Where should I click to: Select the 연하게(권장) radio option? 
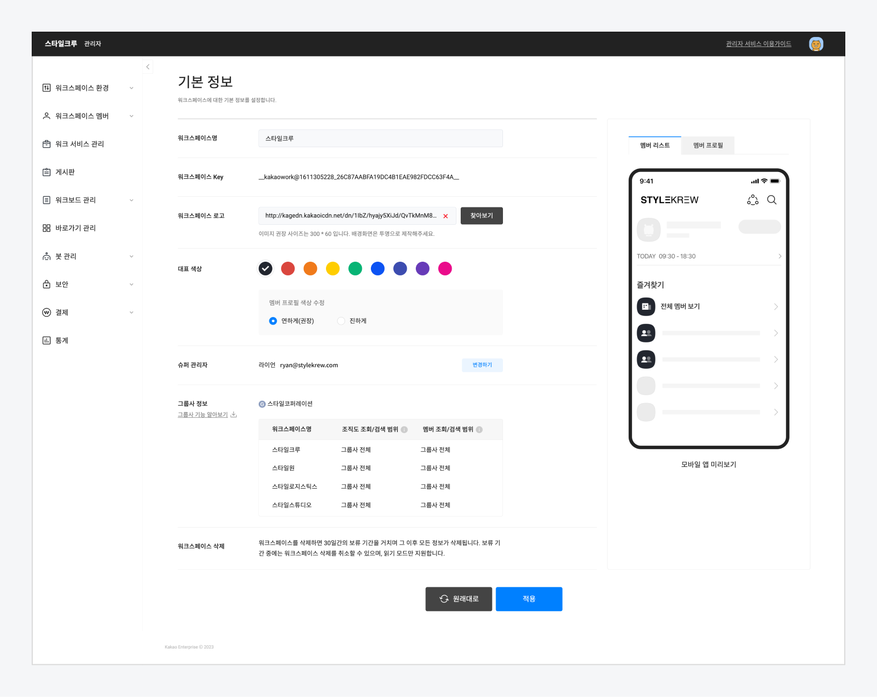273,321
